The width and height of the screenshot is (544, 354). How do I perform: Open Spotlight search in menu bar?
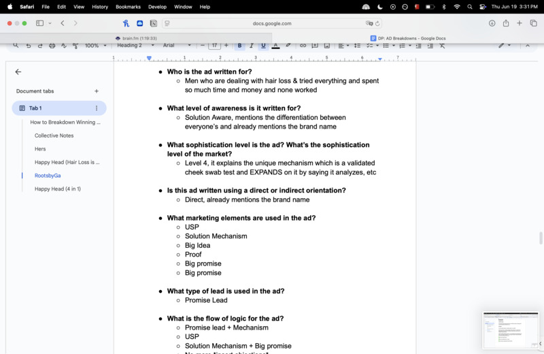pos(469,7)
